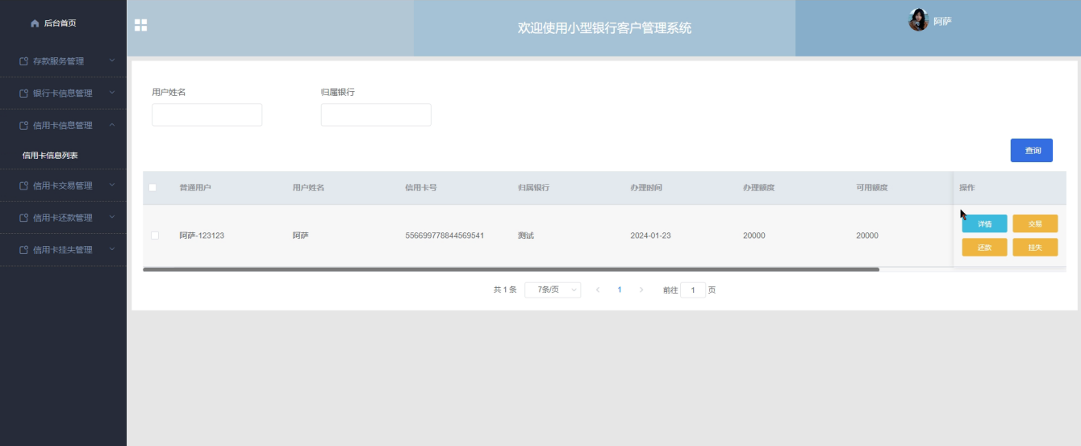This screenshot has width=1081, height=446.
Task: Open the 7条/页 page size dropdown
Action: [553, 290]
